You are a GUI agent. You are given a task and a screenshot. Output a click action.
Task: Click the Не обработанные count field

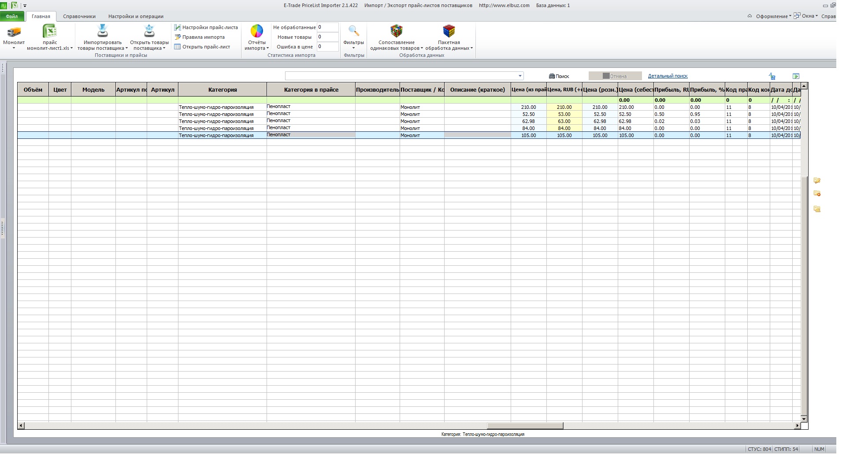pos(327,27)
